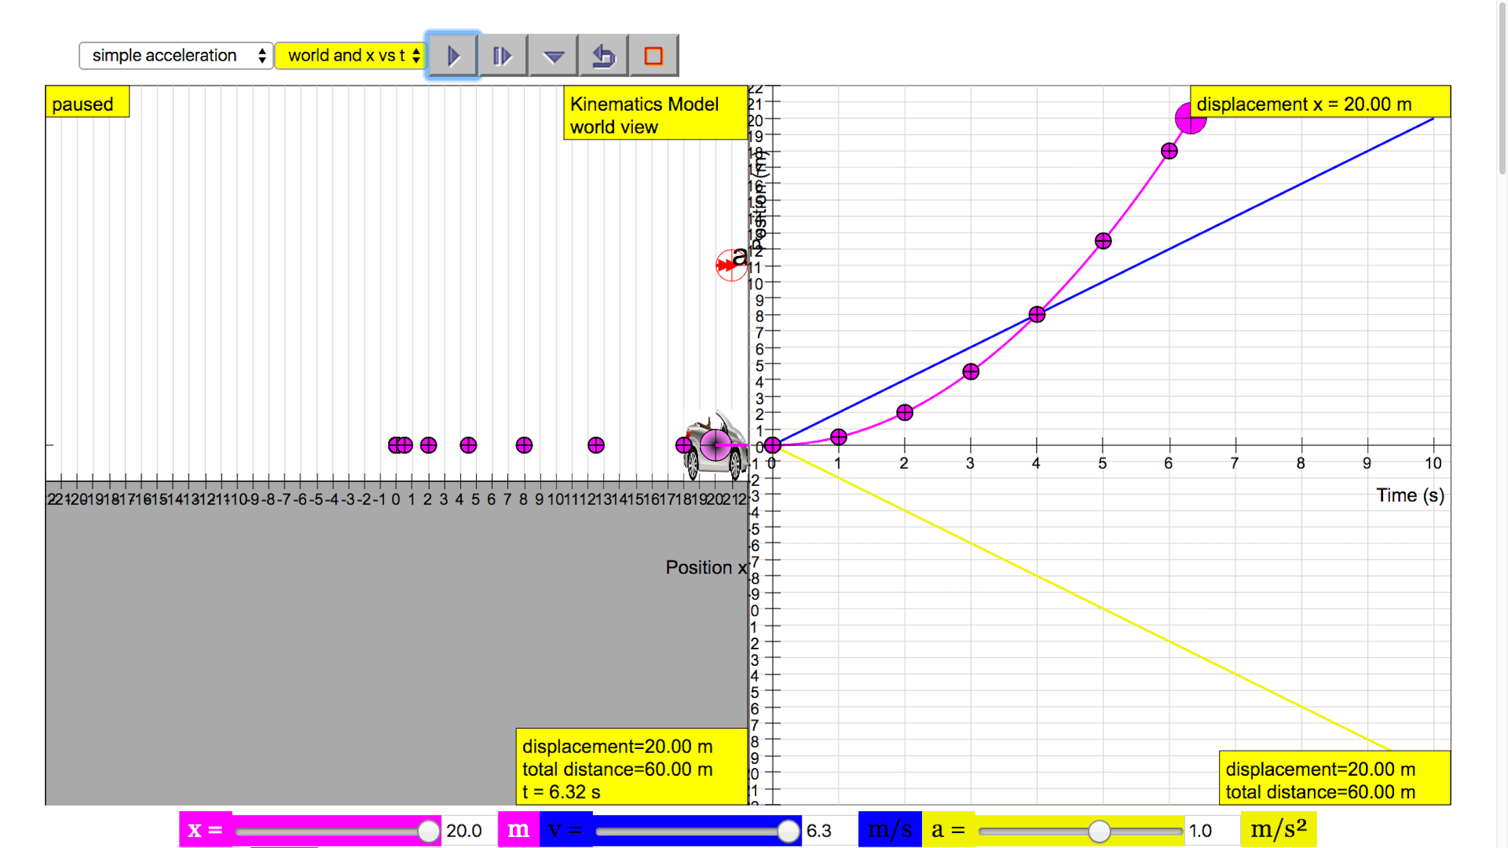Click the curved return-arrow reset button
Screen dimensions: 1508x848
[x=603, y=55]
